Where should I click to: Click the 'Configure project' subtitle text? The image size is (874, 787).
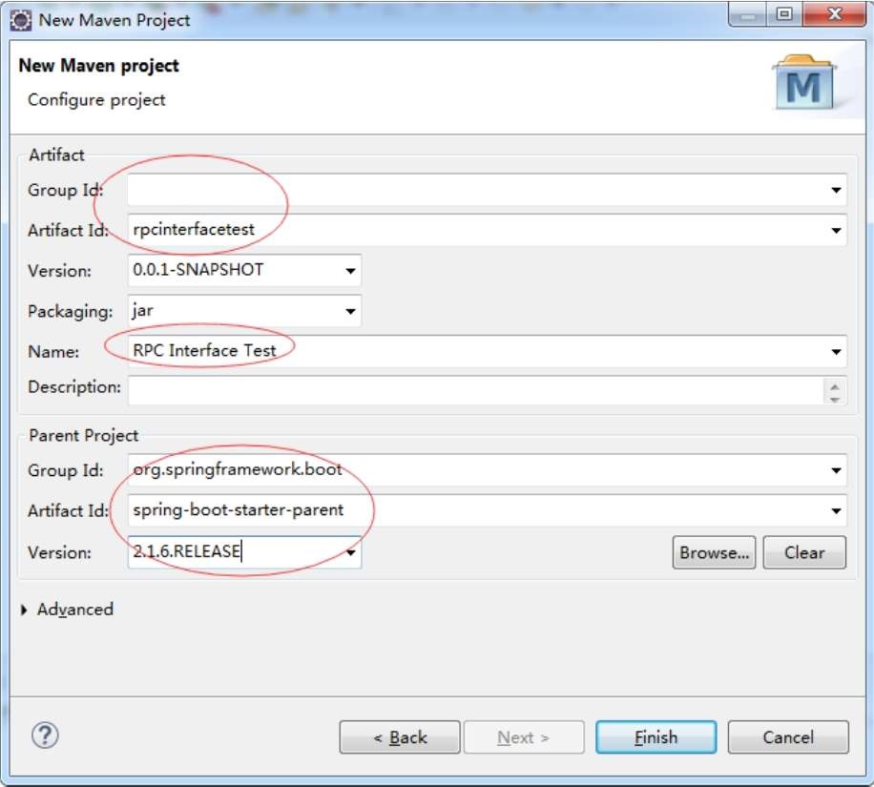click(x=96, y=100)
